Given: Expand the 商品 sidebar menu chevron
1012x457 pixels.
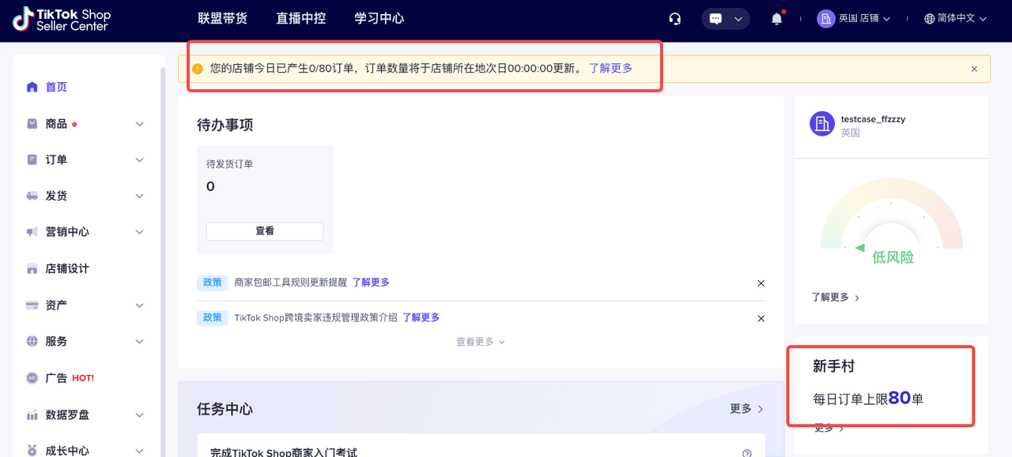Looking at the screenshot, I should pos(140,124).
